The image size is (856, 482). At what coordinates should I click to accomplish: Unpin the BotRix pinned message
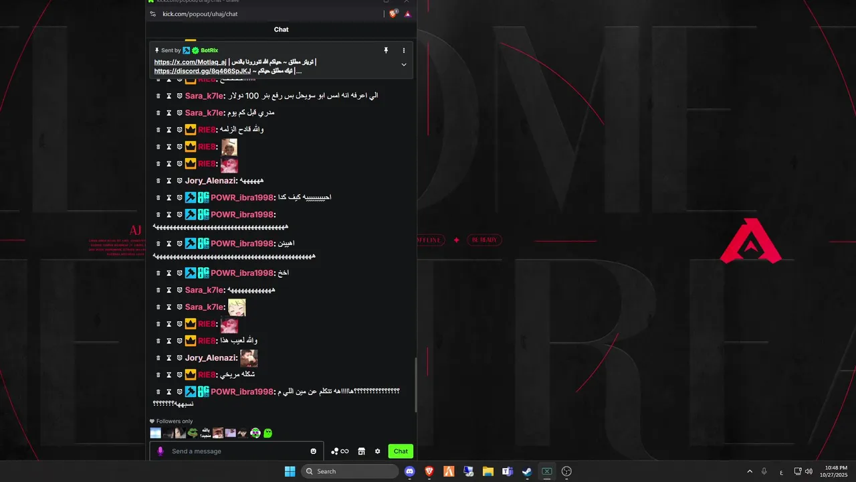click(x=386, y=50)
